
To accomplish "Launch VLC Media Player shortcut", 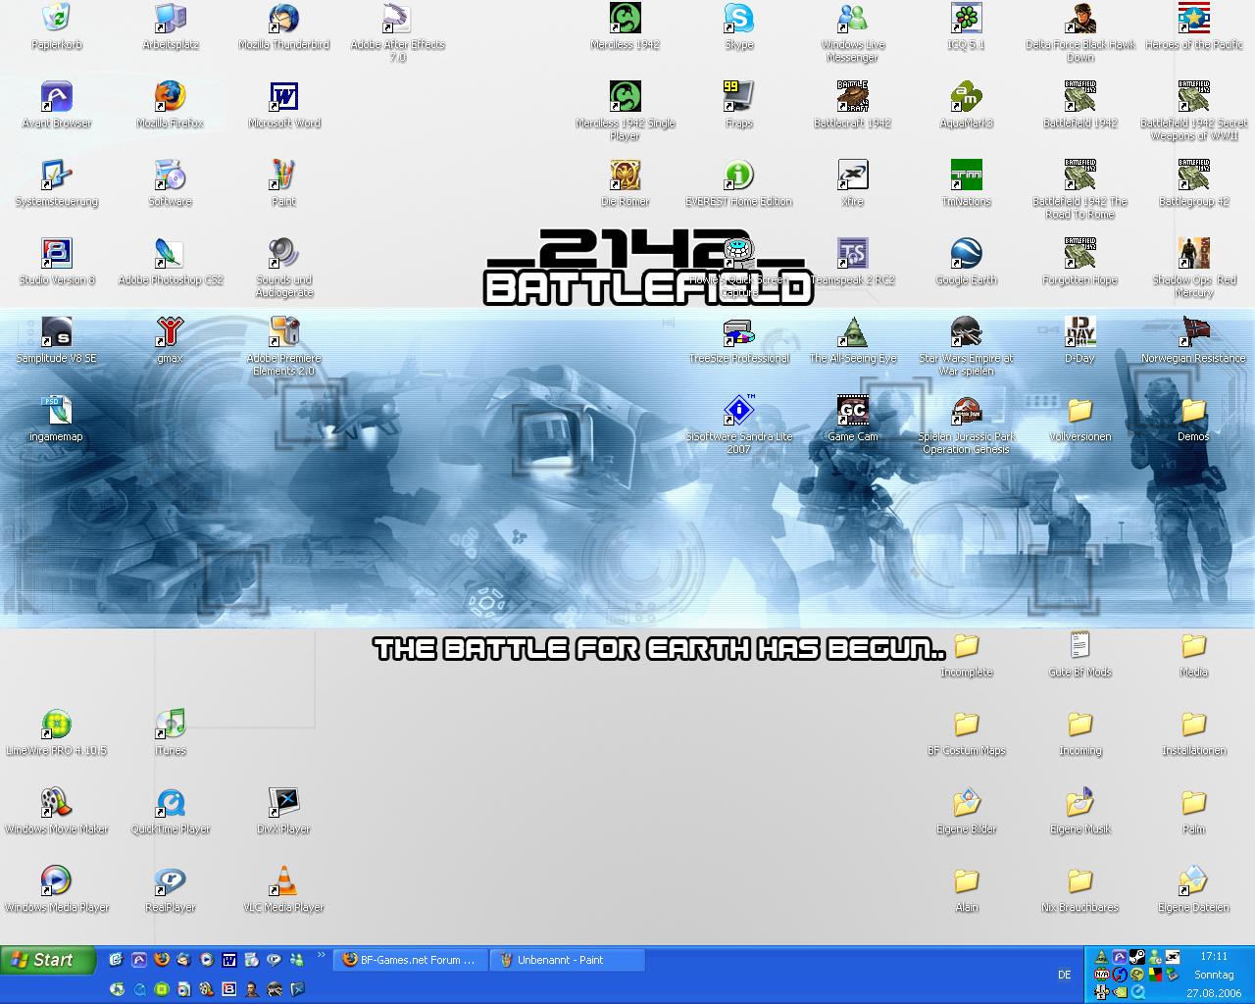I will tap(284, 880).
